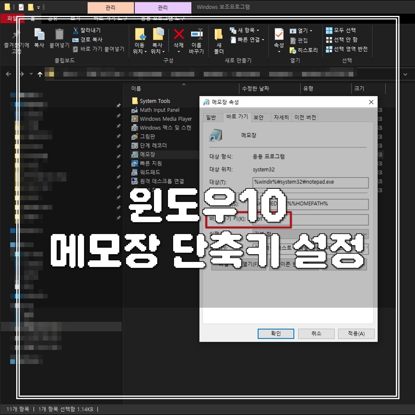415x415 pixels.
Task: Open Move to (이동 위치) dropdown
Action: click(140, 41)
